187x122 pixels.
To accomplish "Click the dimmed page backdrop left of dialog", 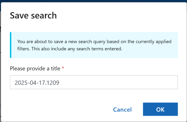I will pyautogui.click(x=0, y=66).
